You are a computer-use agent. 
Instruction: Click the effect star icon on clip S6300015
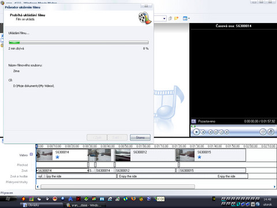[199, 157]
